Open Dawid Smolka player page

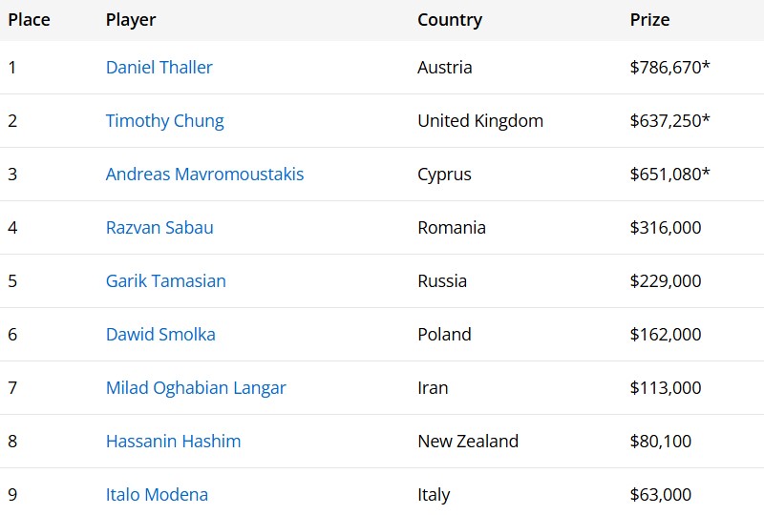(160, 335)
